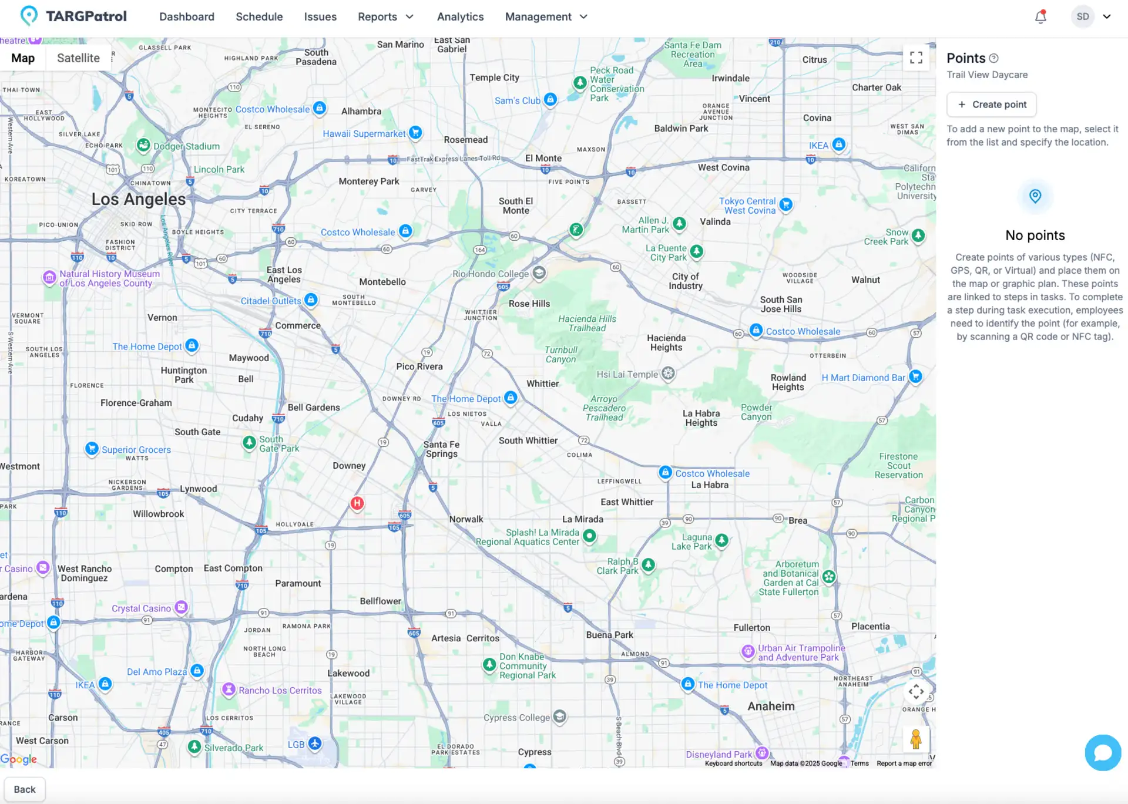Open the notification bell
This screenshot has width=1128, height=804.
pos(1040,16)
